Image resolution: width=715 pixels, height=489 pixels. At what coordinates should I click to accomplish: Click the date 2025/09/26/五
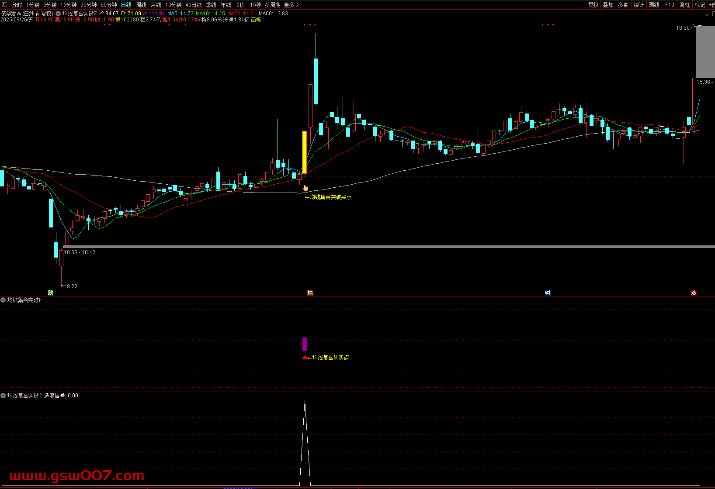coord(17,20)
